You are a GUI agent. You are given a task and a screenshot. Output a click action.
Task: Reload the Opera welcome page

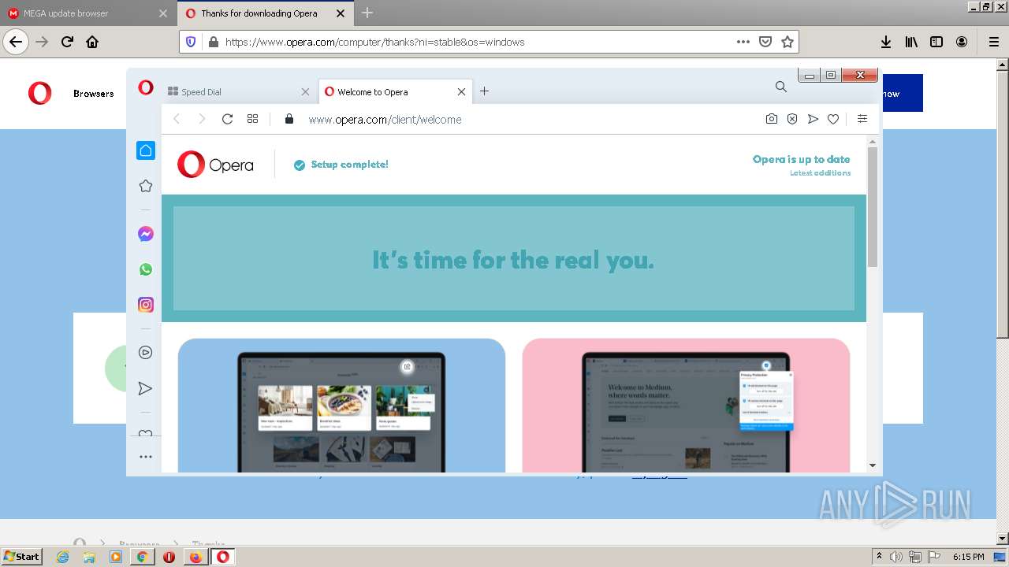pos(227,119)
